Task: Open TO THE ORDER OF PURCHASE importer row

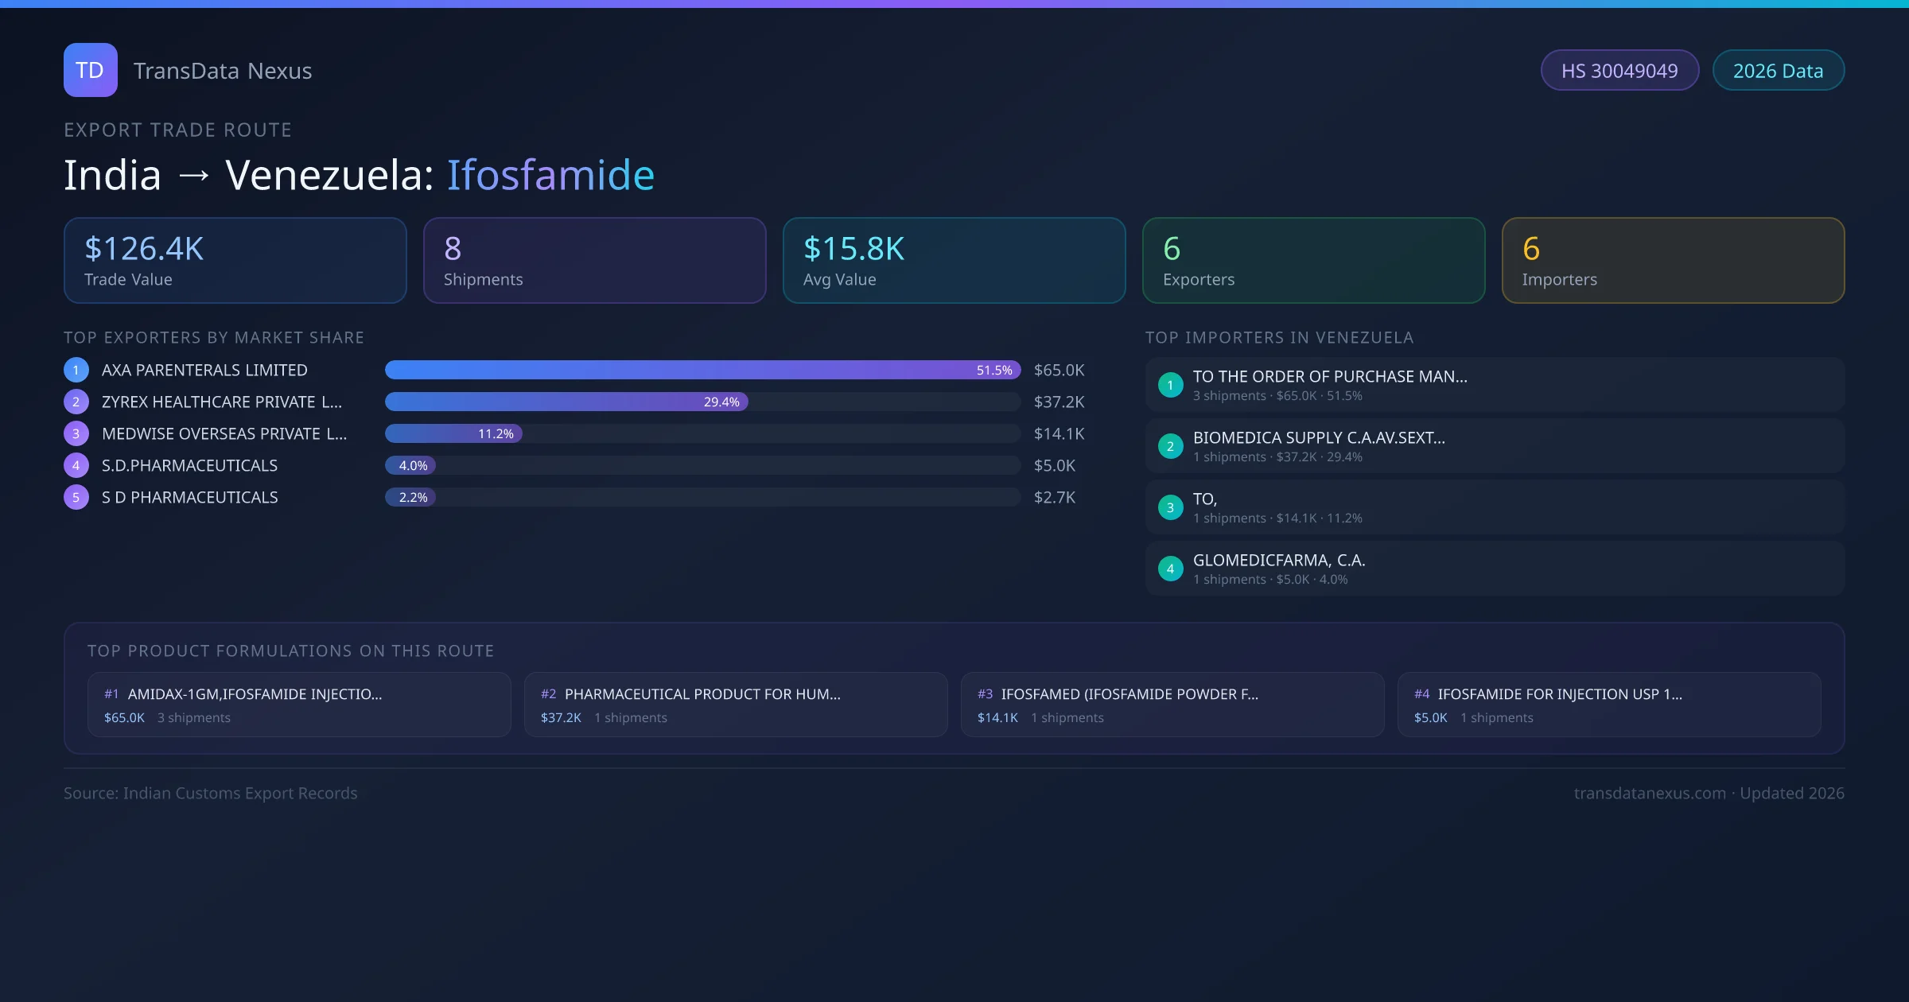Action: click(1494, 385)
